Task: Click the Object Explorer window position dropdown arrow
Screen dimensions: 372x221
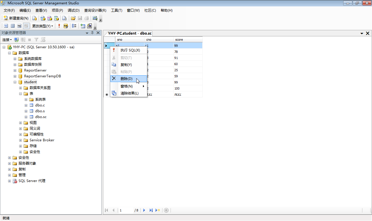Action: pyautogui.click(x=87, y=33)
